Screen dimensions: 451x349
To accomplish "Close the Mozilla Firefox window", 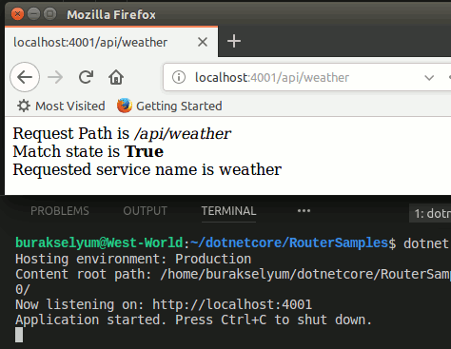I will click(17, 14).
